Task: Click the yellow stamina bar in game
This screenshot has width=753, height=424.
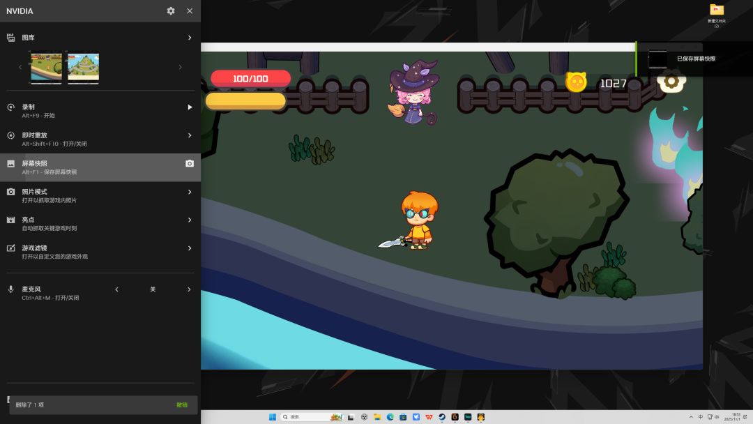Action: pyautogui.click(x=245, y=101)
